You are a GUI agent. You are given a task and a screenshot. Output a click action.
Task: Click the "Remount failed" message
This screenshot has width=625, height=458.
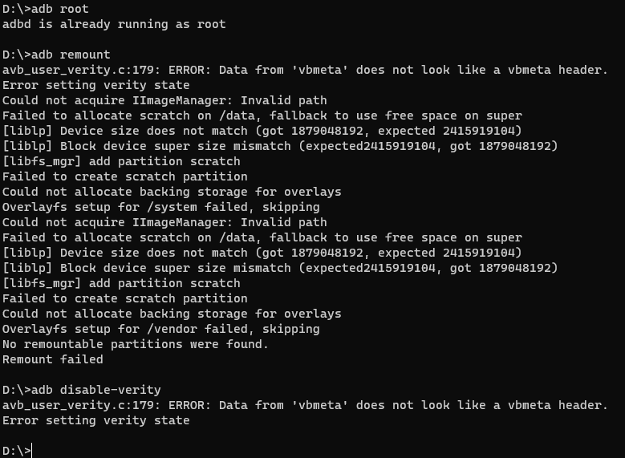(x=53, y=359)
